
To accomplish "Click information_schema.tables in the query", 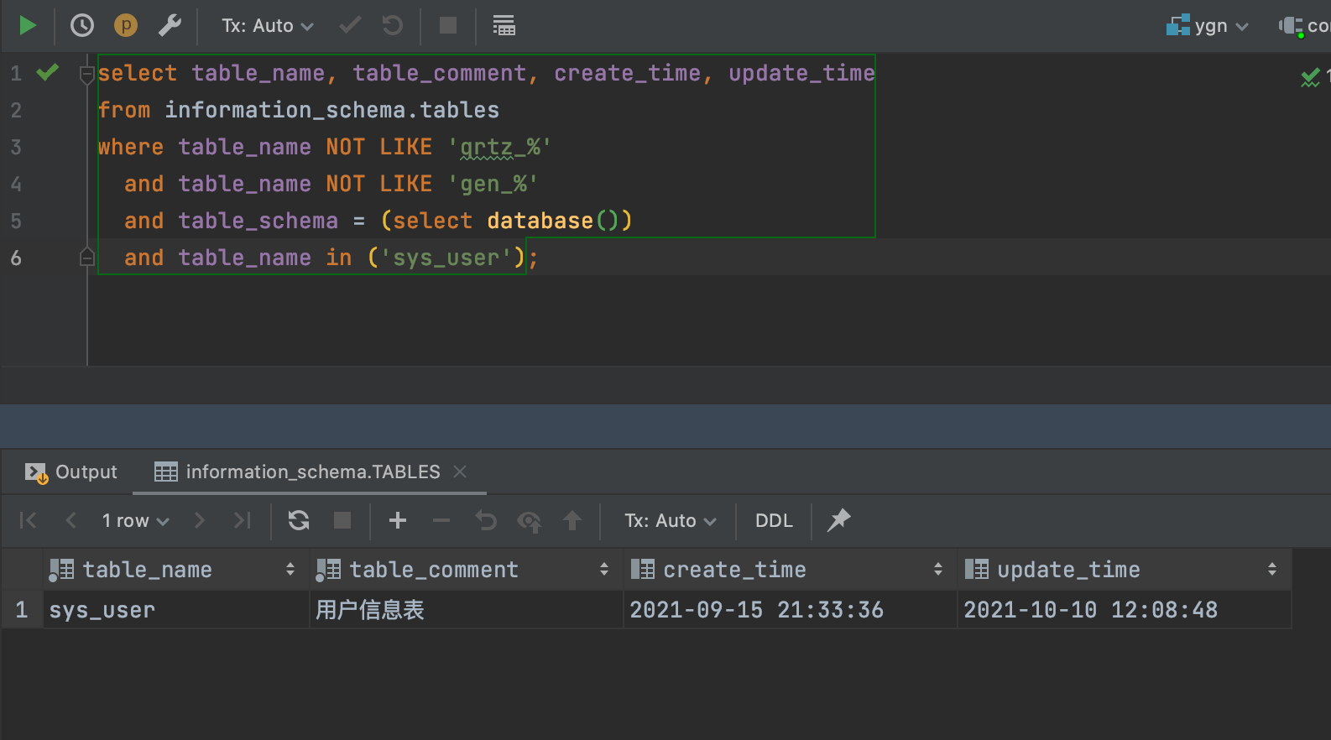I will point(331,110).
